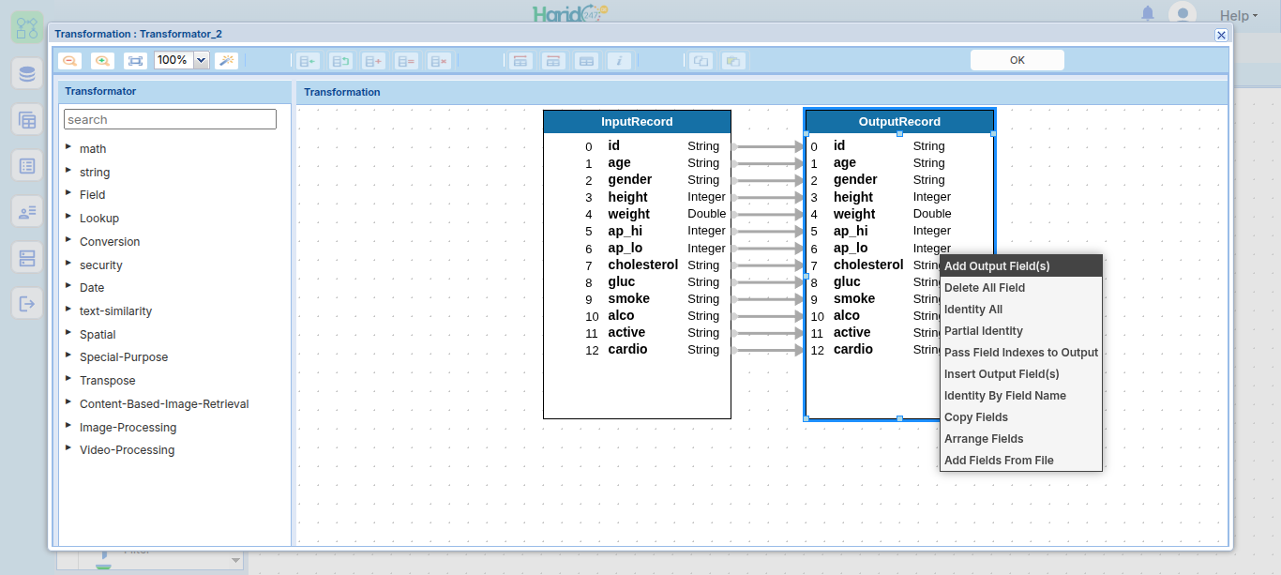1281x575 pixels.
Task: Open the database sidebar icon
Action: click(x=27, y=74)
